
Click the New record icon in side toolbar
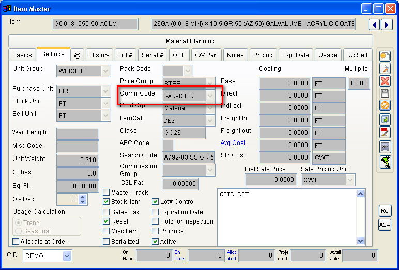point(385,56)
